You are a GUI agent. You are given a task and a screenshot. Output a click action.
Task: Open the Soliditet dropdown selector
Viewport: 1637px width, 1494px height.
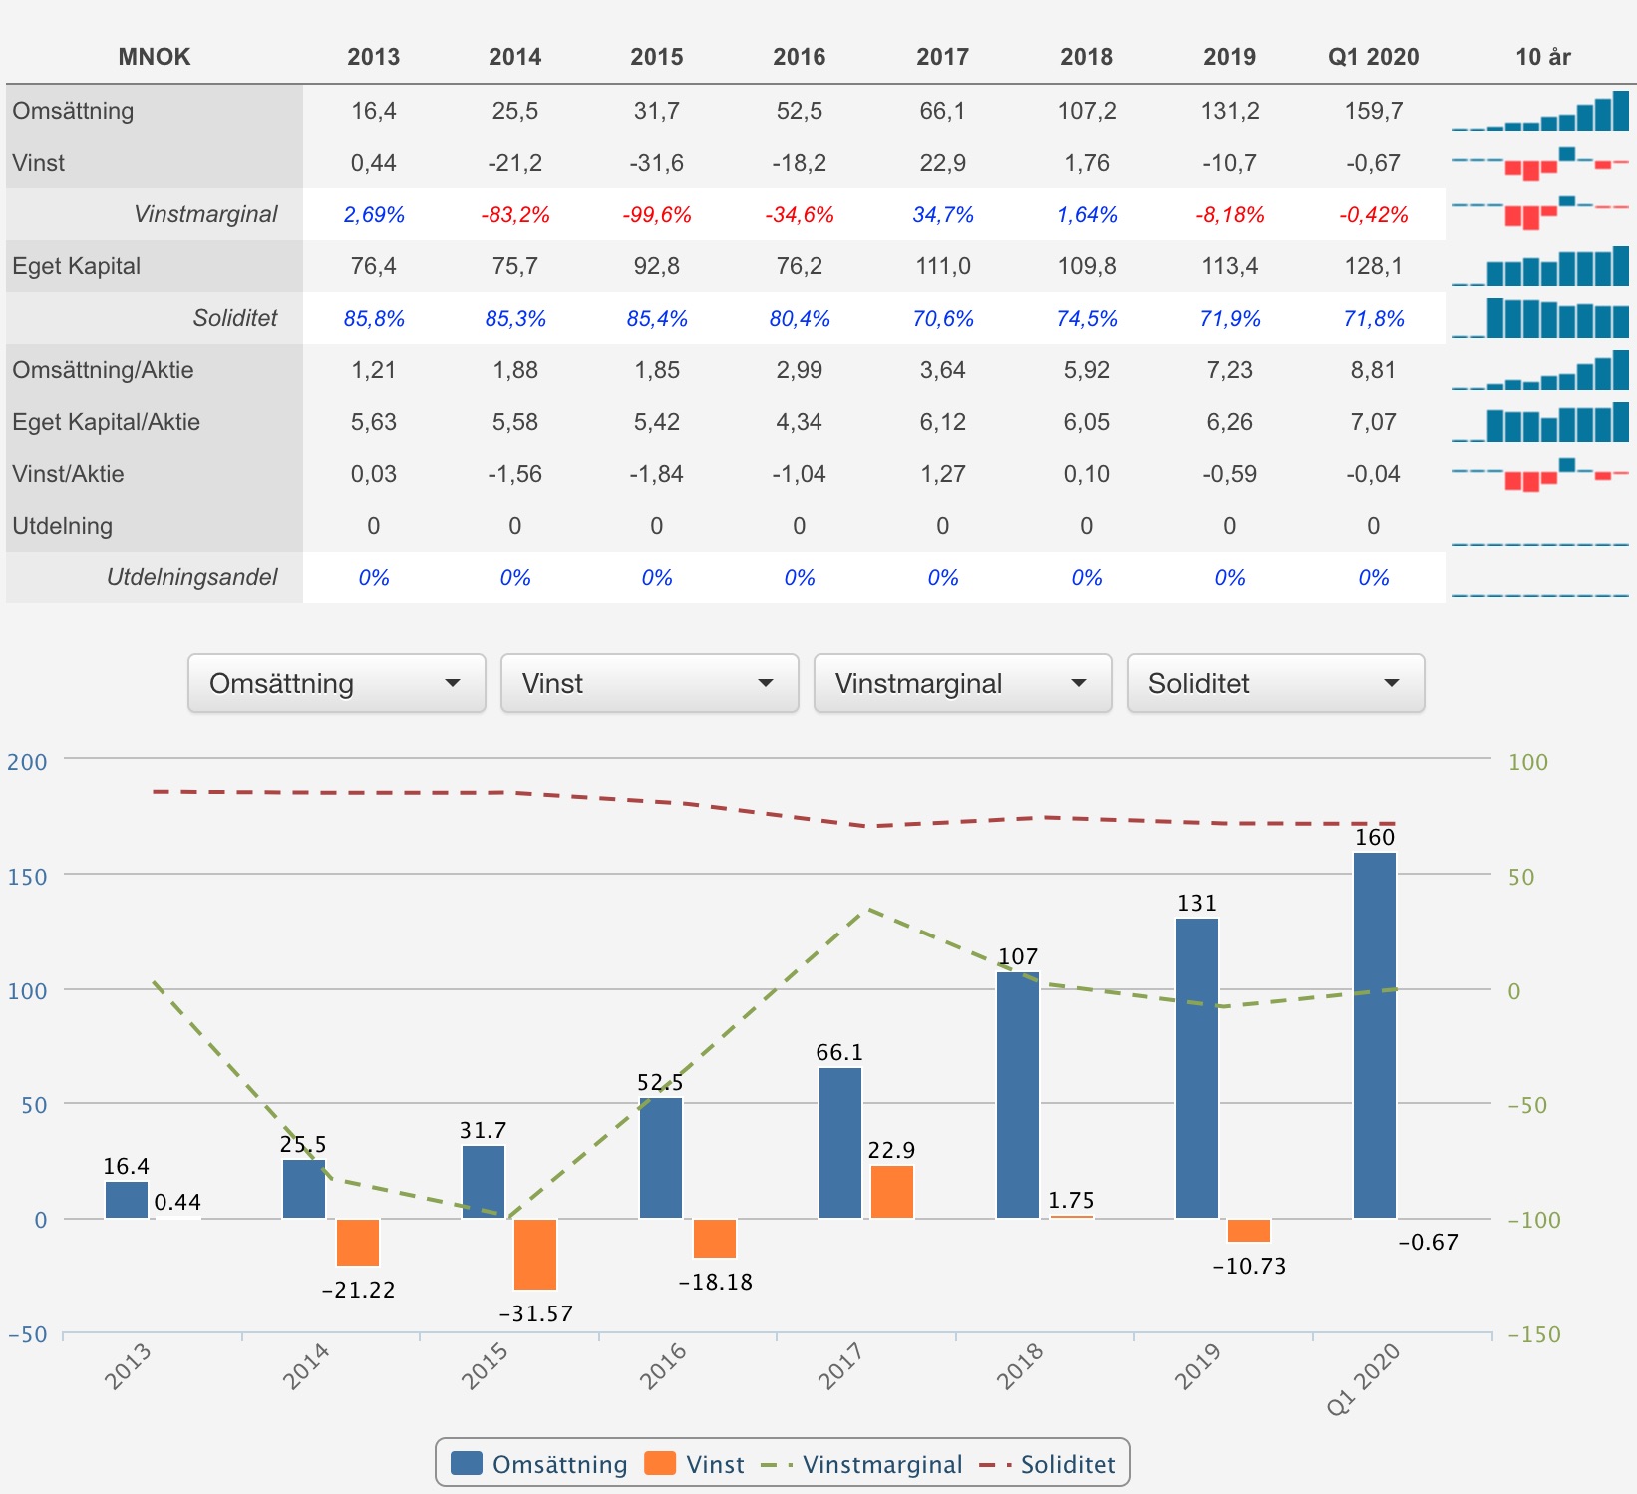pyautogui.click(x=1275, y=683)
